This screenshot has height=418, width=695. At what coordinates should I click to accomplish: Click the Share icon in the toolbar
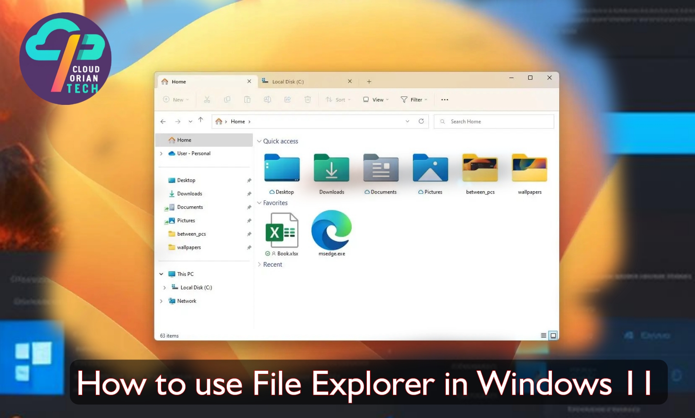[x=288, y=99]
